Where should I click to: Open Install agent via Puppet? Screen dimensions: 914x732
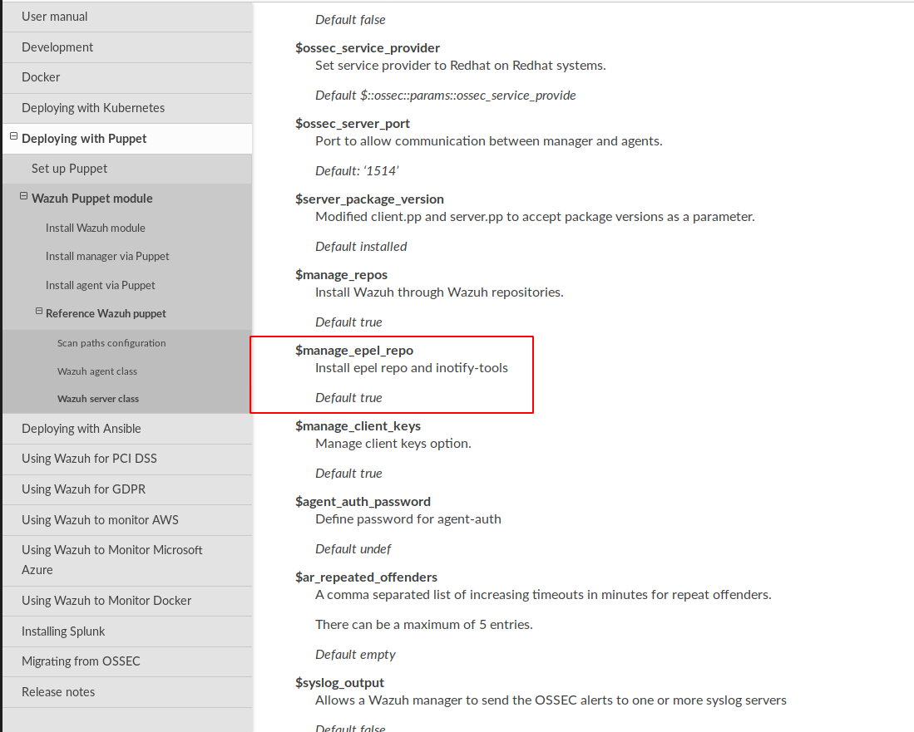tap(100, 285)
